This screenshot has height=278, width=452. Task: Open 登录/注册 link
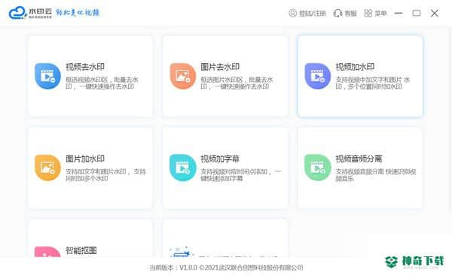click(312, 14)
